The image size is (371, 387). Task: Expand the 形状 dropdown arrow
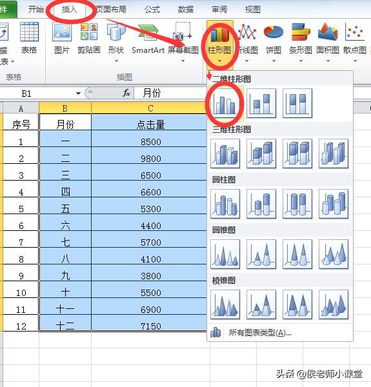[116, 61]
